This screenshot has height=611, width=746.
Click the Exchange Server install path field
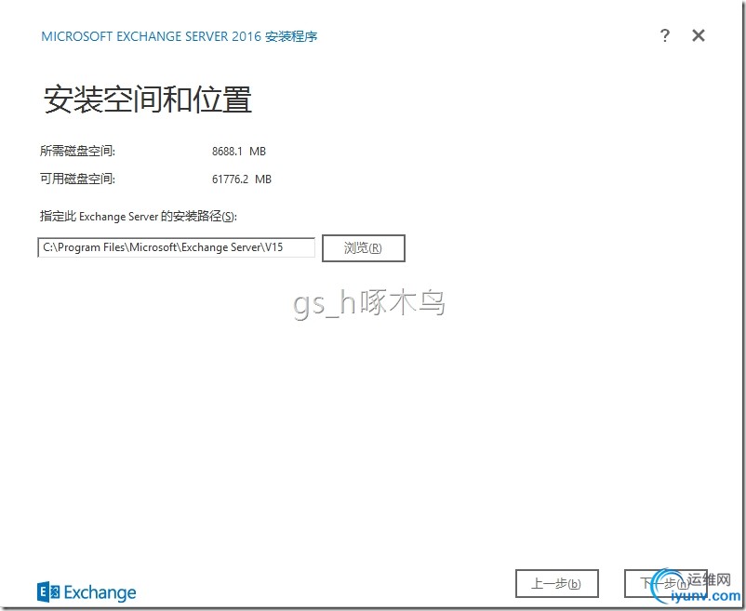(176, 247)
